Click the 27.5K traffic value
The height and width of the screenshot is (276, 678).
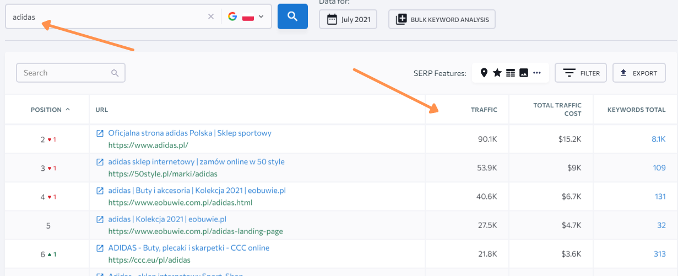coord(487,225)
